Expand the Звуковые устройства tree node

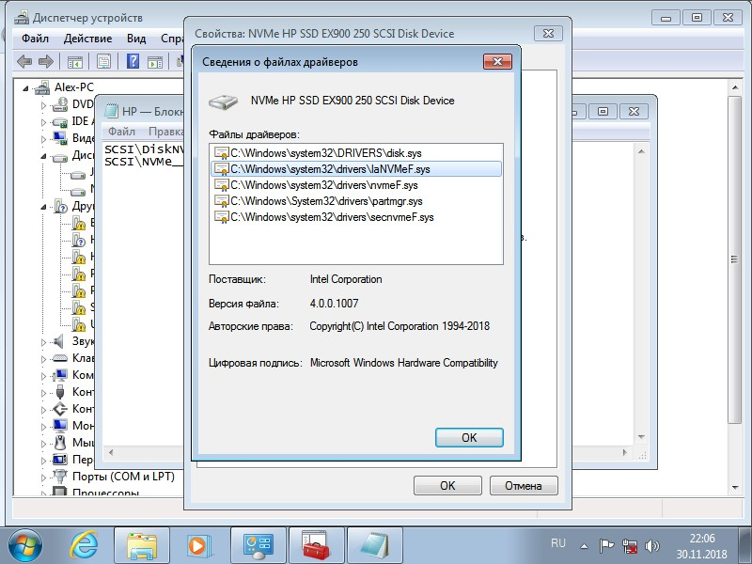(43, 342)
